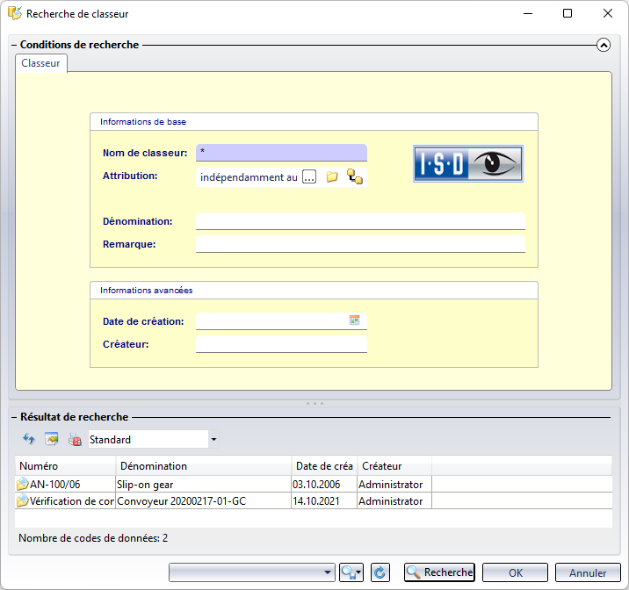Open the Standard configuration dropdown

(x=213, y=439)
